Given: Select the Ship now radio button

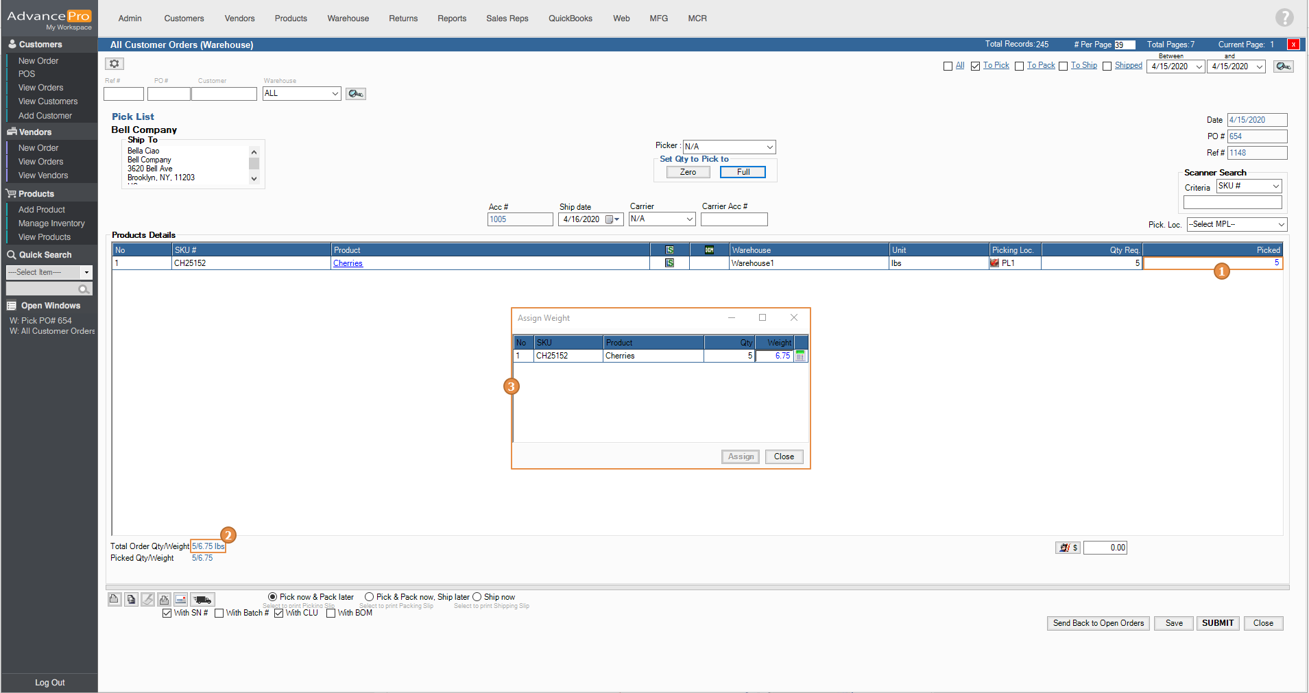Looking at the screenshot, I should point(477,597).
